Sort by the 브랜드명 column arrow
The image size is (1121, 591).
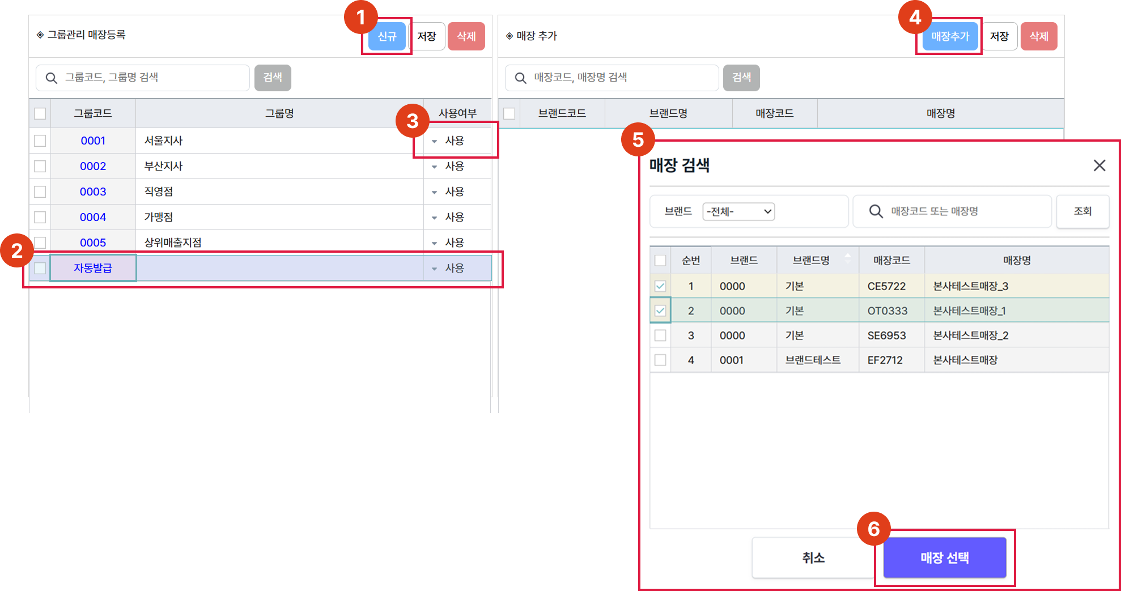[x=848, y=258]
